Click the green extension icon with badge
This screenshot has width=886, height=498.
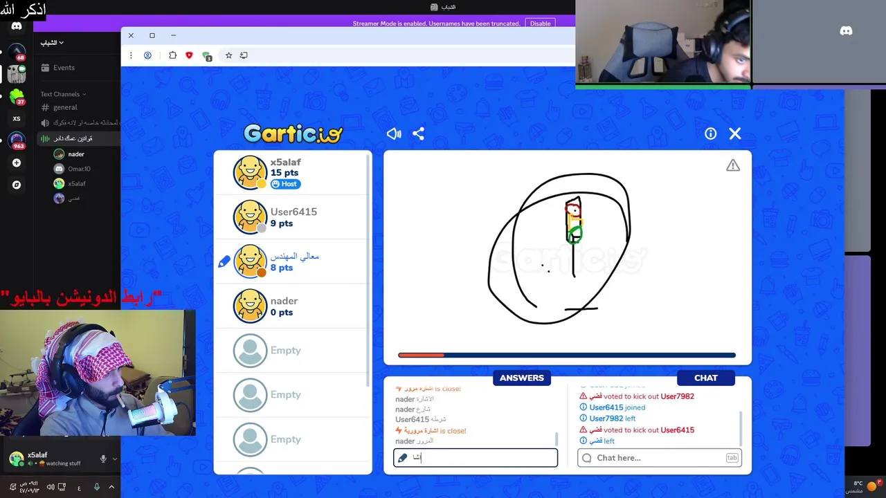(207, 56)
